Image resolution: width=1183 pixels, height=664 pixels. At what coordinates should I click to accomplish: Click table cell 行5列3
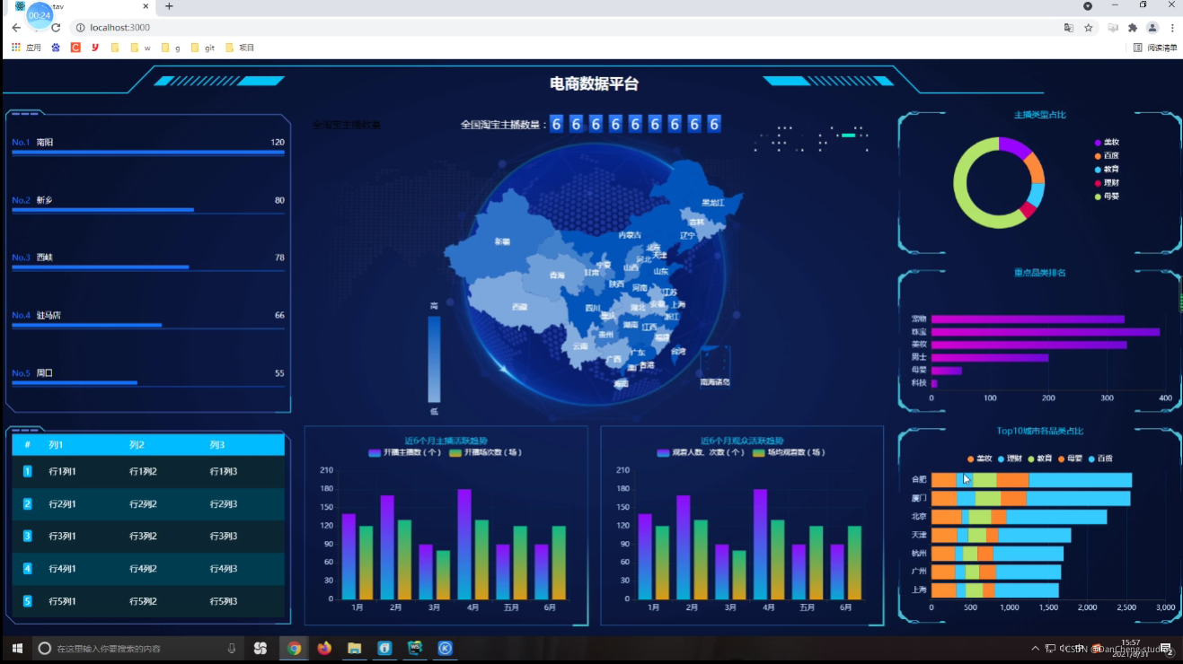224,601
